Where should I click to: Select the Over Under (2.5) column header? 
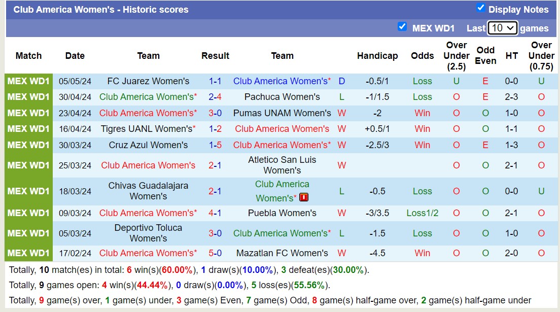coord(457,56)
